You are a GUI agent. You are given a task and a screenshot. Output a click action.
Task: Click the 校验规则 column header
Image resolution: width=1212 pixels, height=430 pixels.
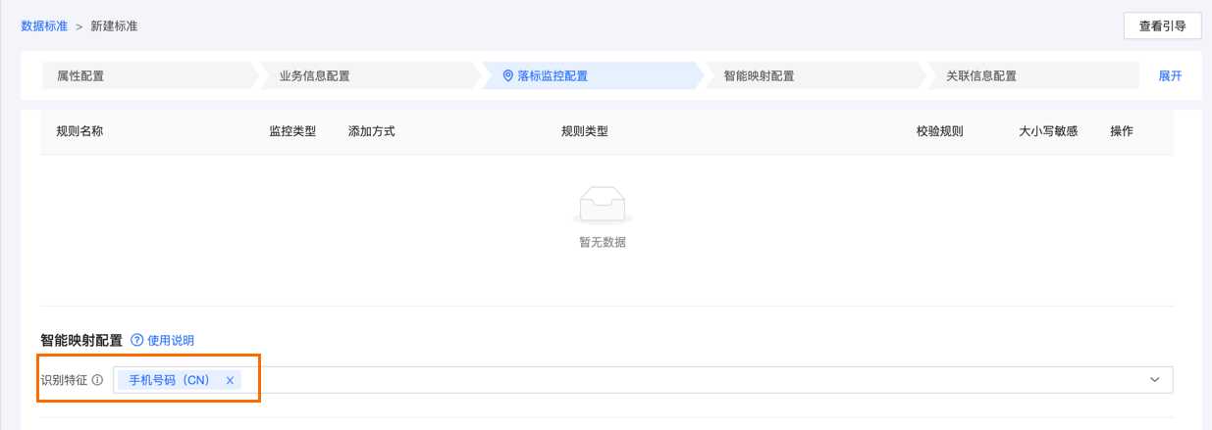940,130
